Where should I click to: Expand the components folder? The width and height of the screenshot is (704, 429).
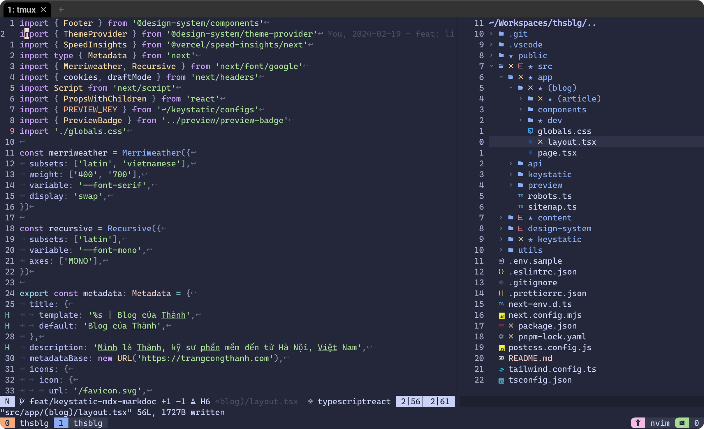click(x=521, y=110)
